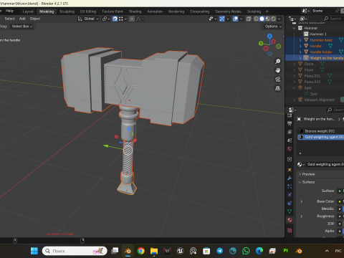Viewport: 344px width, 258px height.
Task: Open the viewport Options dropdown
Action: (x=273, y=27)
